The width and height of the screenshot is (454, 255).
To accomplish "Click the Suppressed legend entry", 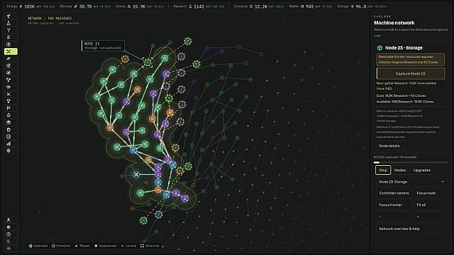I will tap(105, 246).
